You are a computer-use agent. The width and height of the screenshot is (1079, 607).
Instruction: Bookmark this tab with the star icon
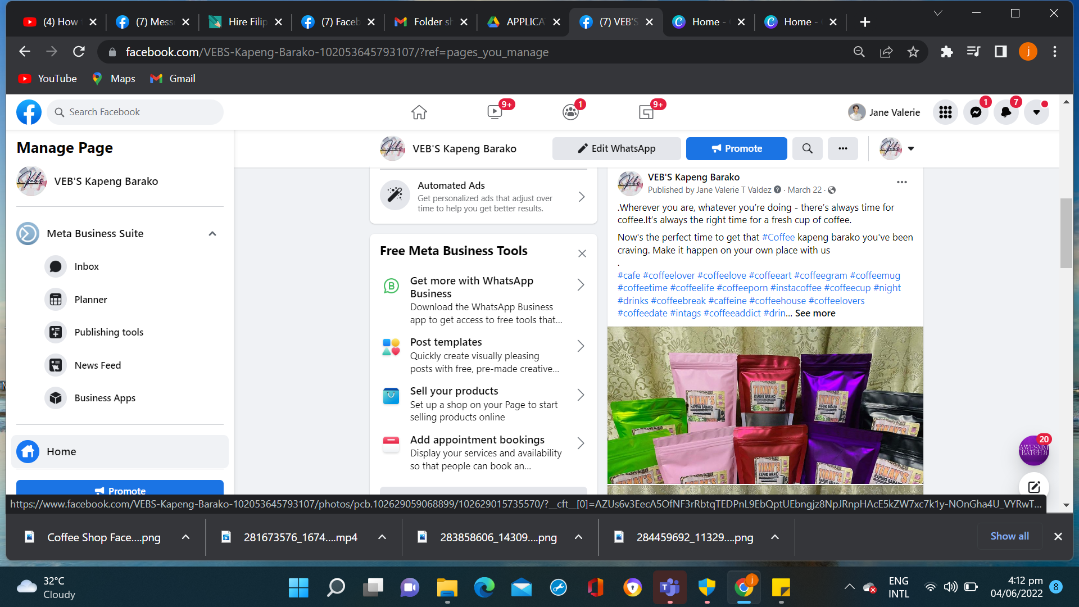(913, 52)
